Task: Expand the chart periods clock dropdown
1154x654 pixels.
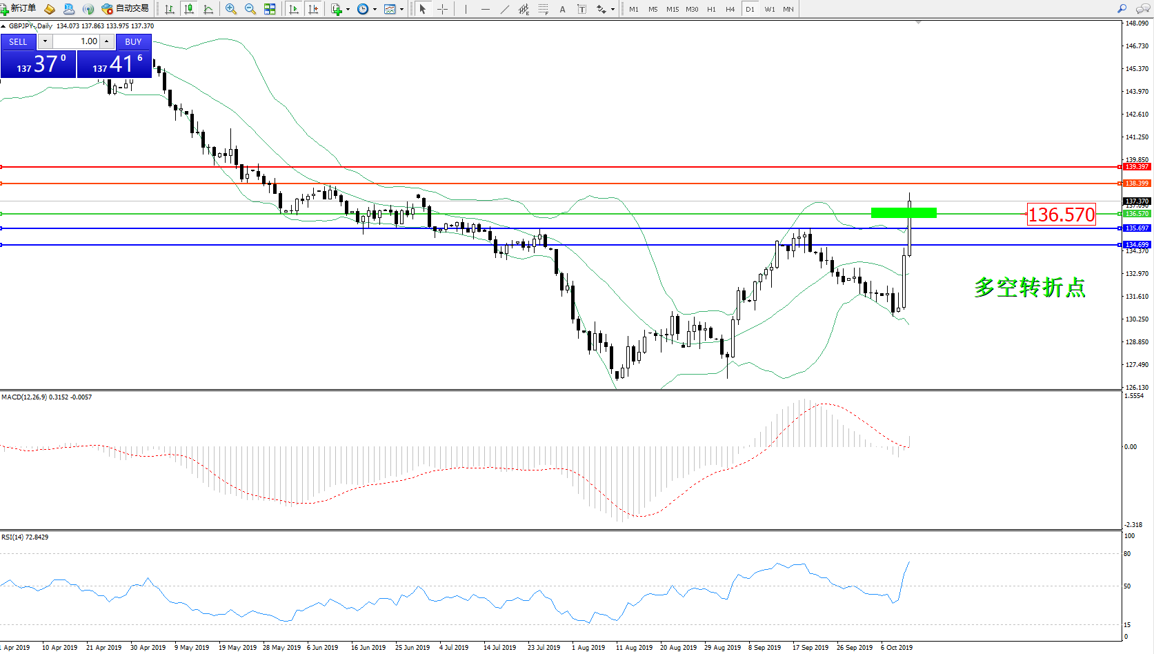Action: coord(375,10)
